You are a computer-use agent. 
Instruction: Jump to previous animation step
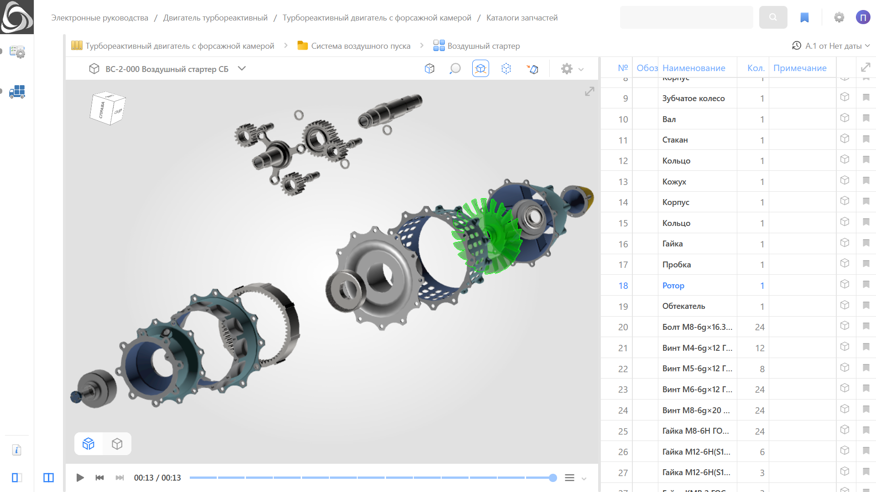click(99, 477)
